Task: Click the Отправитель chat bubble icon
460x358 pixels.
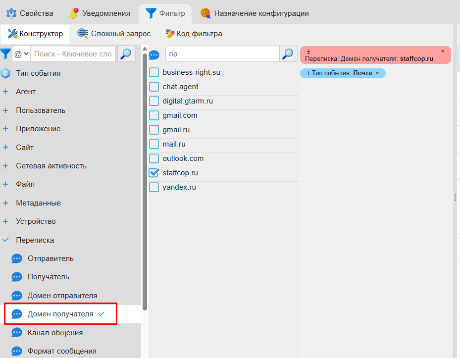Action: (17, 259)
